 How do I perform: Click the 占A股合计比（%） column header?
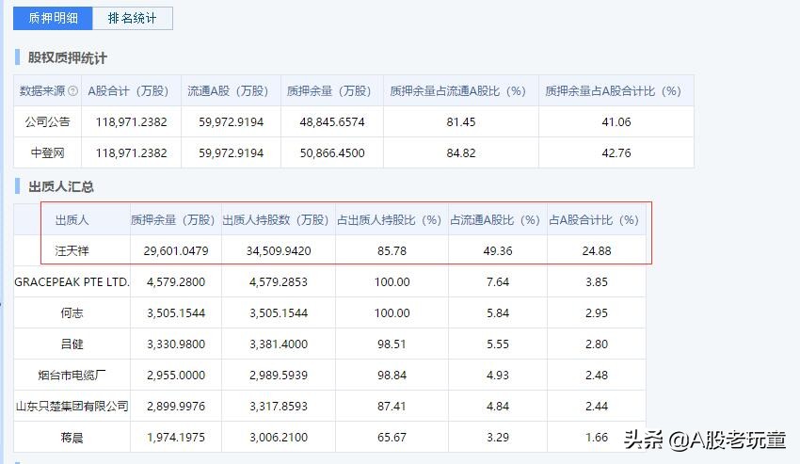pyautogui.click(x=595, y=219)
